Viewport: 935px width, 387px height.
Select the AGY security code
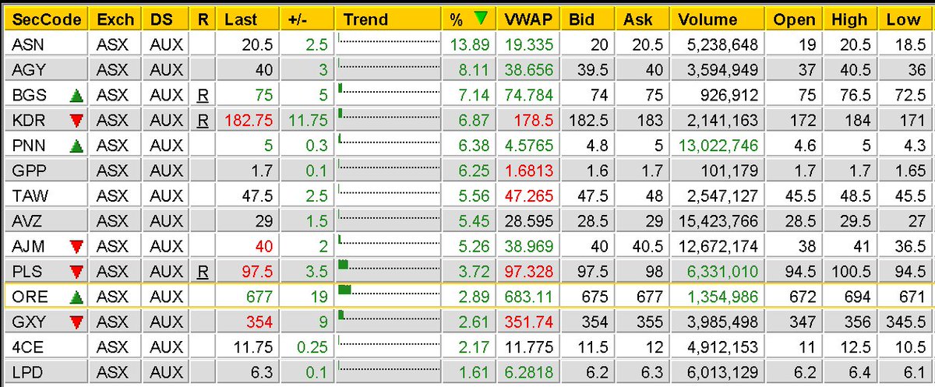point(28,71)
